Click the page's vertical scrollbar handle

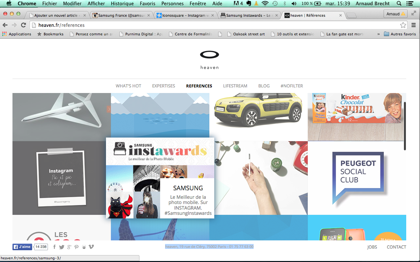click(x=405, y=126)
